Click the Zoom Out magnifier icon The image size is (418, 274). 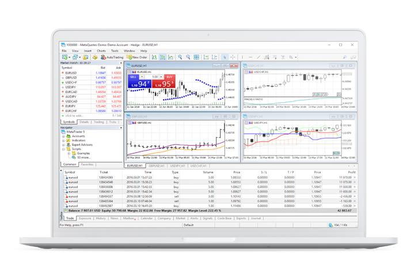pos(188,57)
